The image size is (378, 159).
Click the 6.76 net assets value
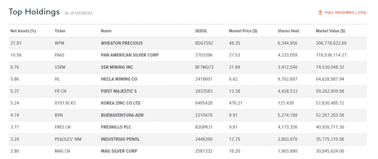pos(14,67)
